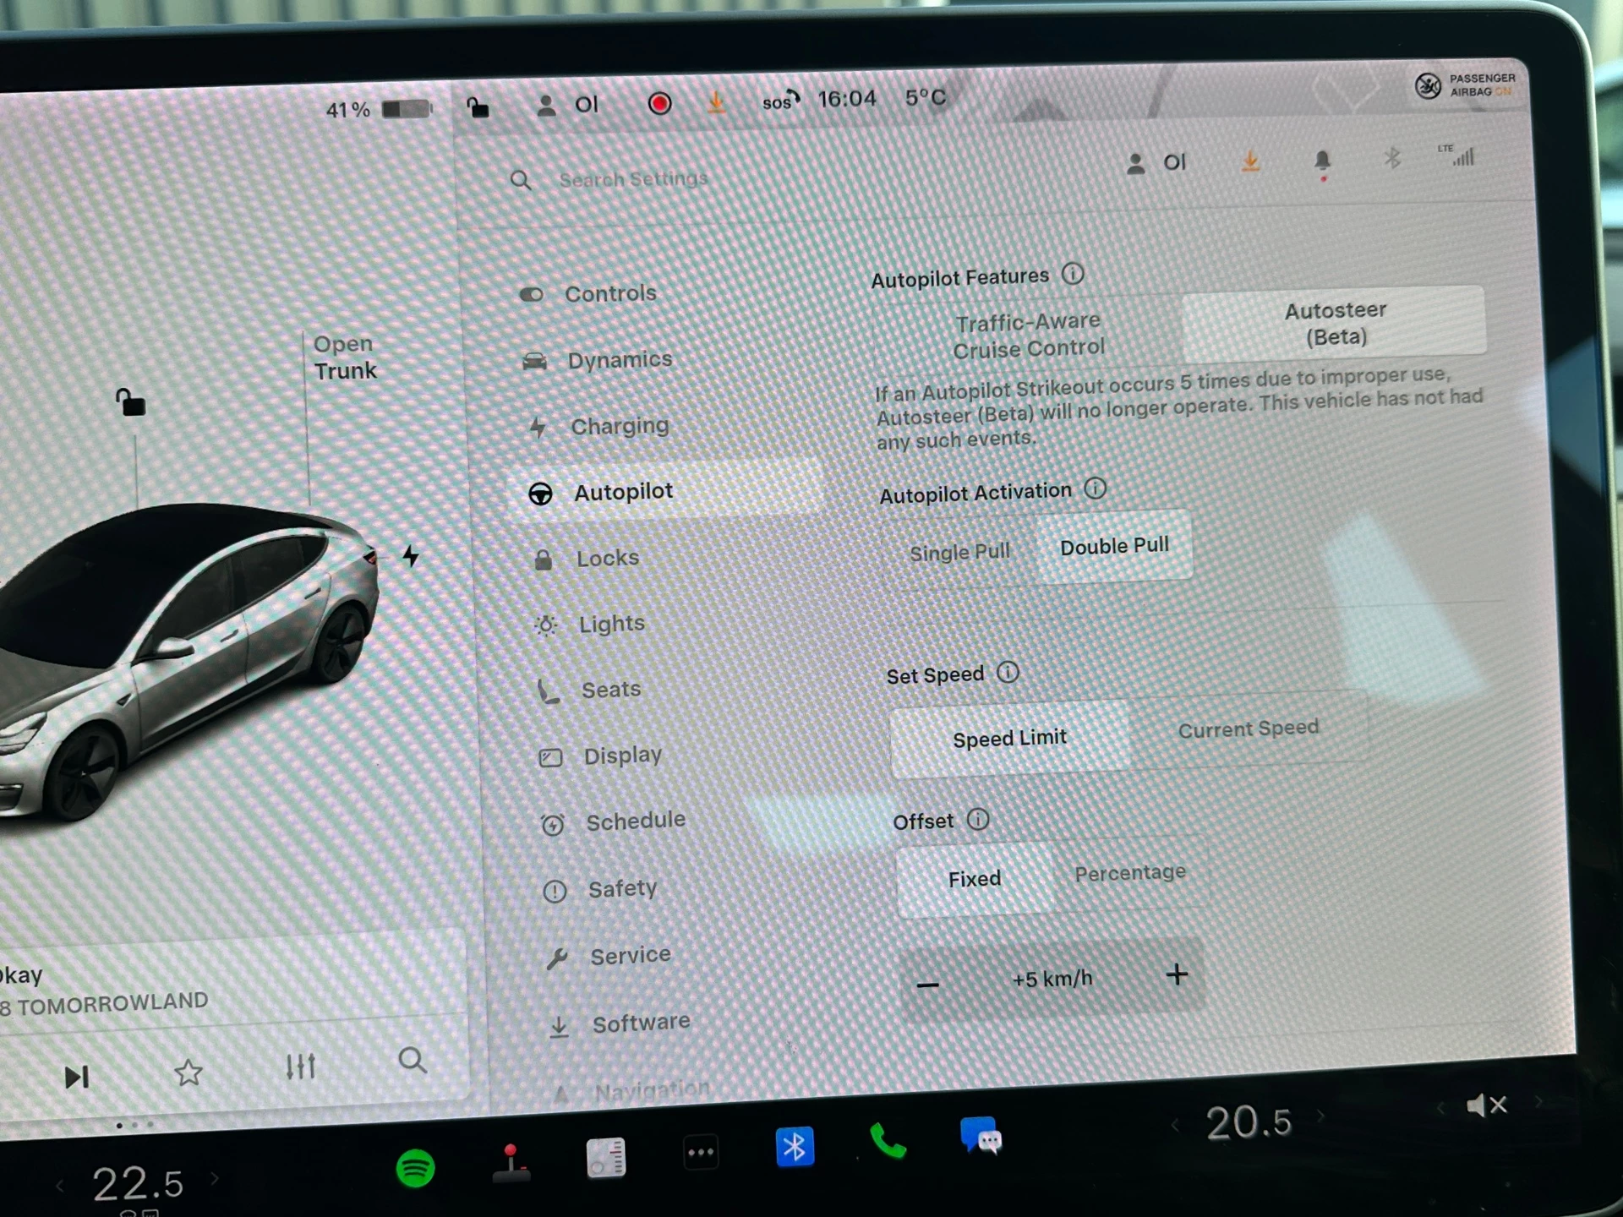This screenshot has height=1217, width=1623.
Task: Open Spotify from the app launcher
Action: [414, 1169]
